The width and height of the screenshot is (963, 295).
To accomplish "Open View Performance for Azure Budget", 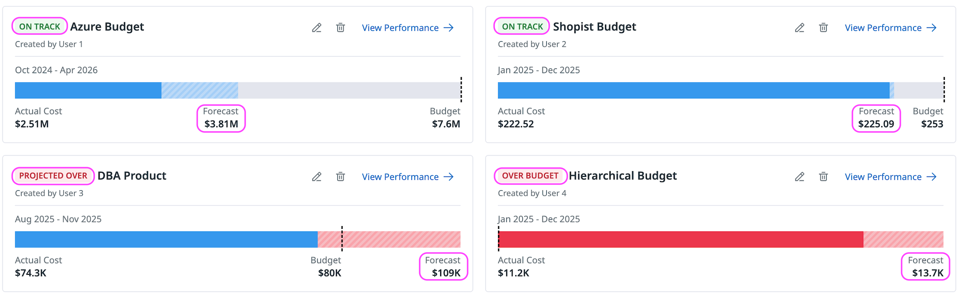I will tap(407, 28).
